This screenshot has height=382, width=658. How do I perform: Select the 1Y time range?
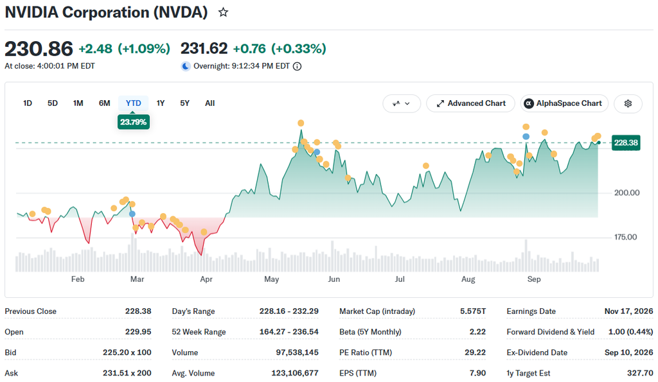[x=161, y=103]
